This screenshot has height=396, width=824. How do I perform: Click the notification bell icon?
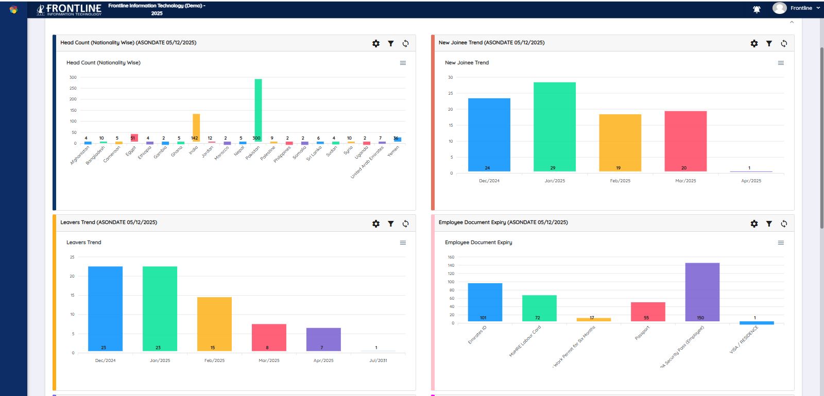click(x=757, y=9)
